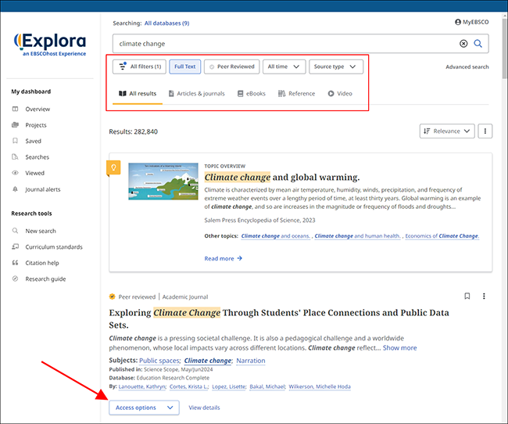Expand the Access options dropdown
The height and width of the screenshot is (424, 508).
(x=144, y=408)
